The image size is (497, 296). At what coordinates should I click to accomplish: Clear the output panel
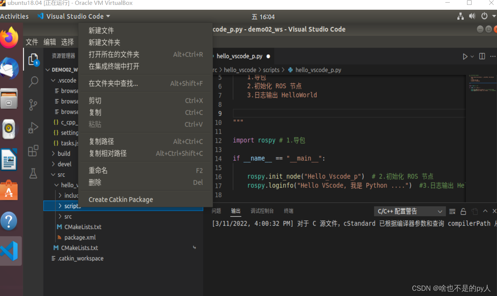(x=452, y=211)
